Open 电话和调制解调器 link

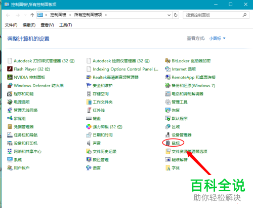pos(188,94)
